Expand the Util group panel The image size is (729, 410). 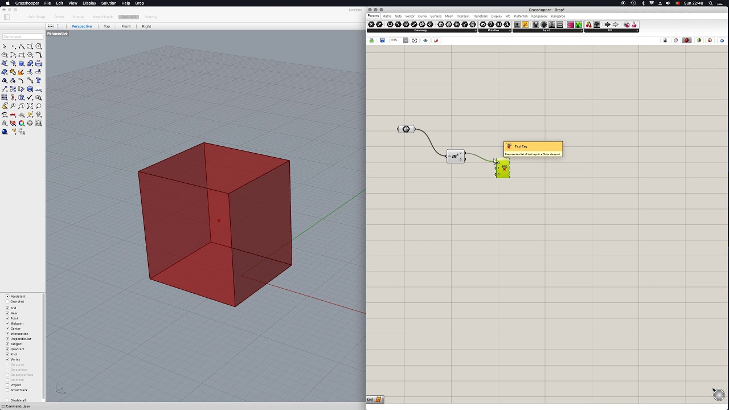[611, 30]
